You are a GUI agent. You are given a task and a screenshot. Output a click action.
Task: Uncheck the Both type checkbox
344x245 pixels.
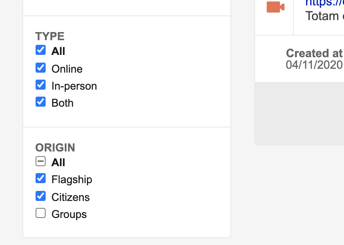point(41,102)
